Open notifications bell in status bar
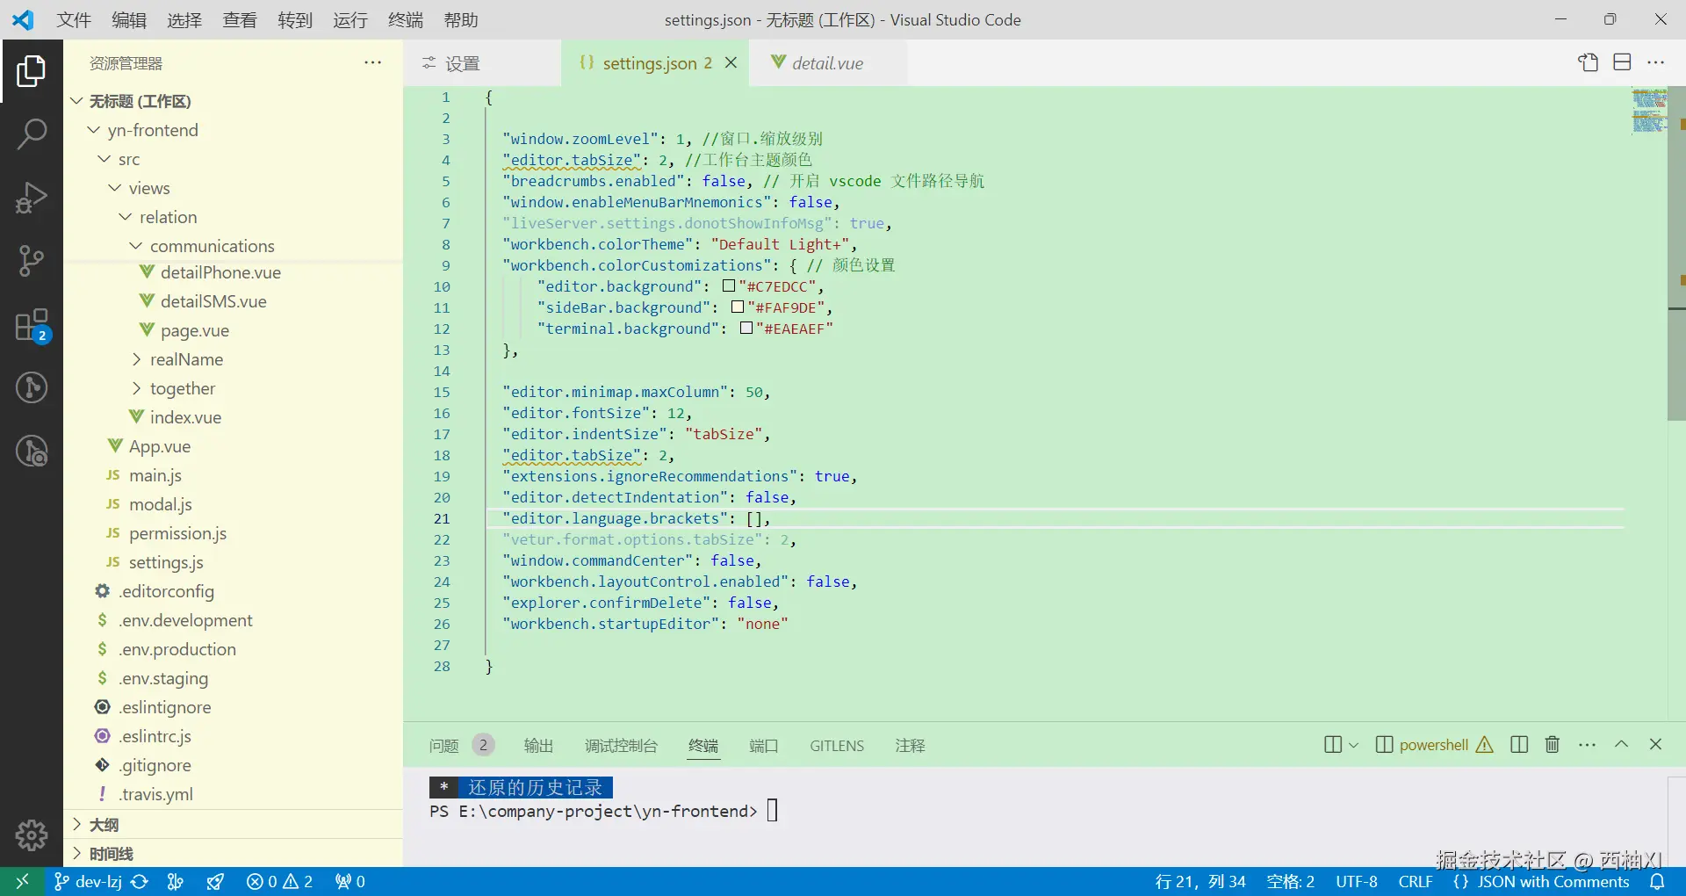This screenshot has height=896, width=1686. tap(1657, 881)
